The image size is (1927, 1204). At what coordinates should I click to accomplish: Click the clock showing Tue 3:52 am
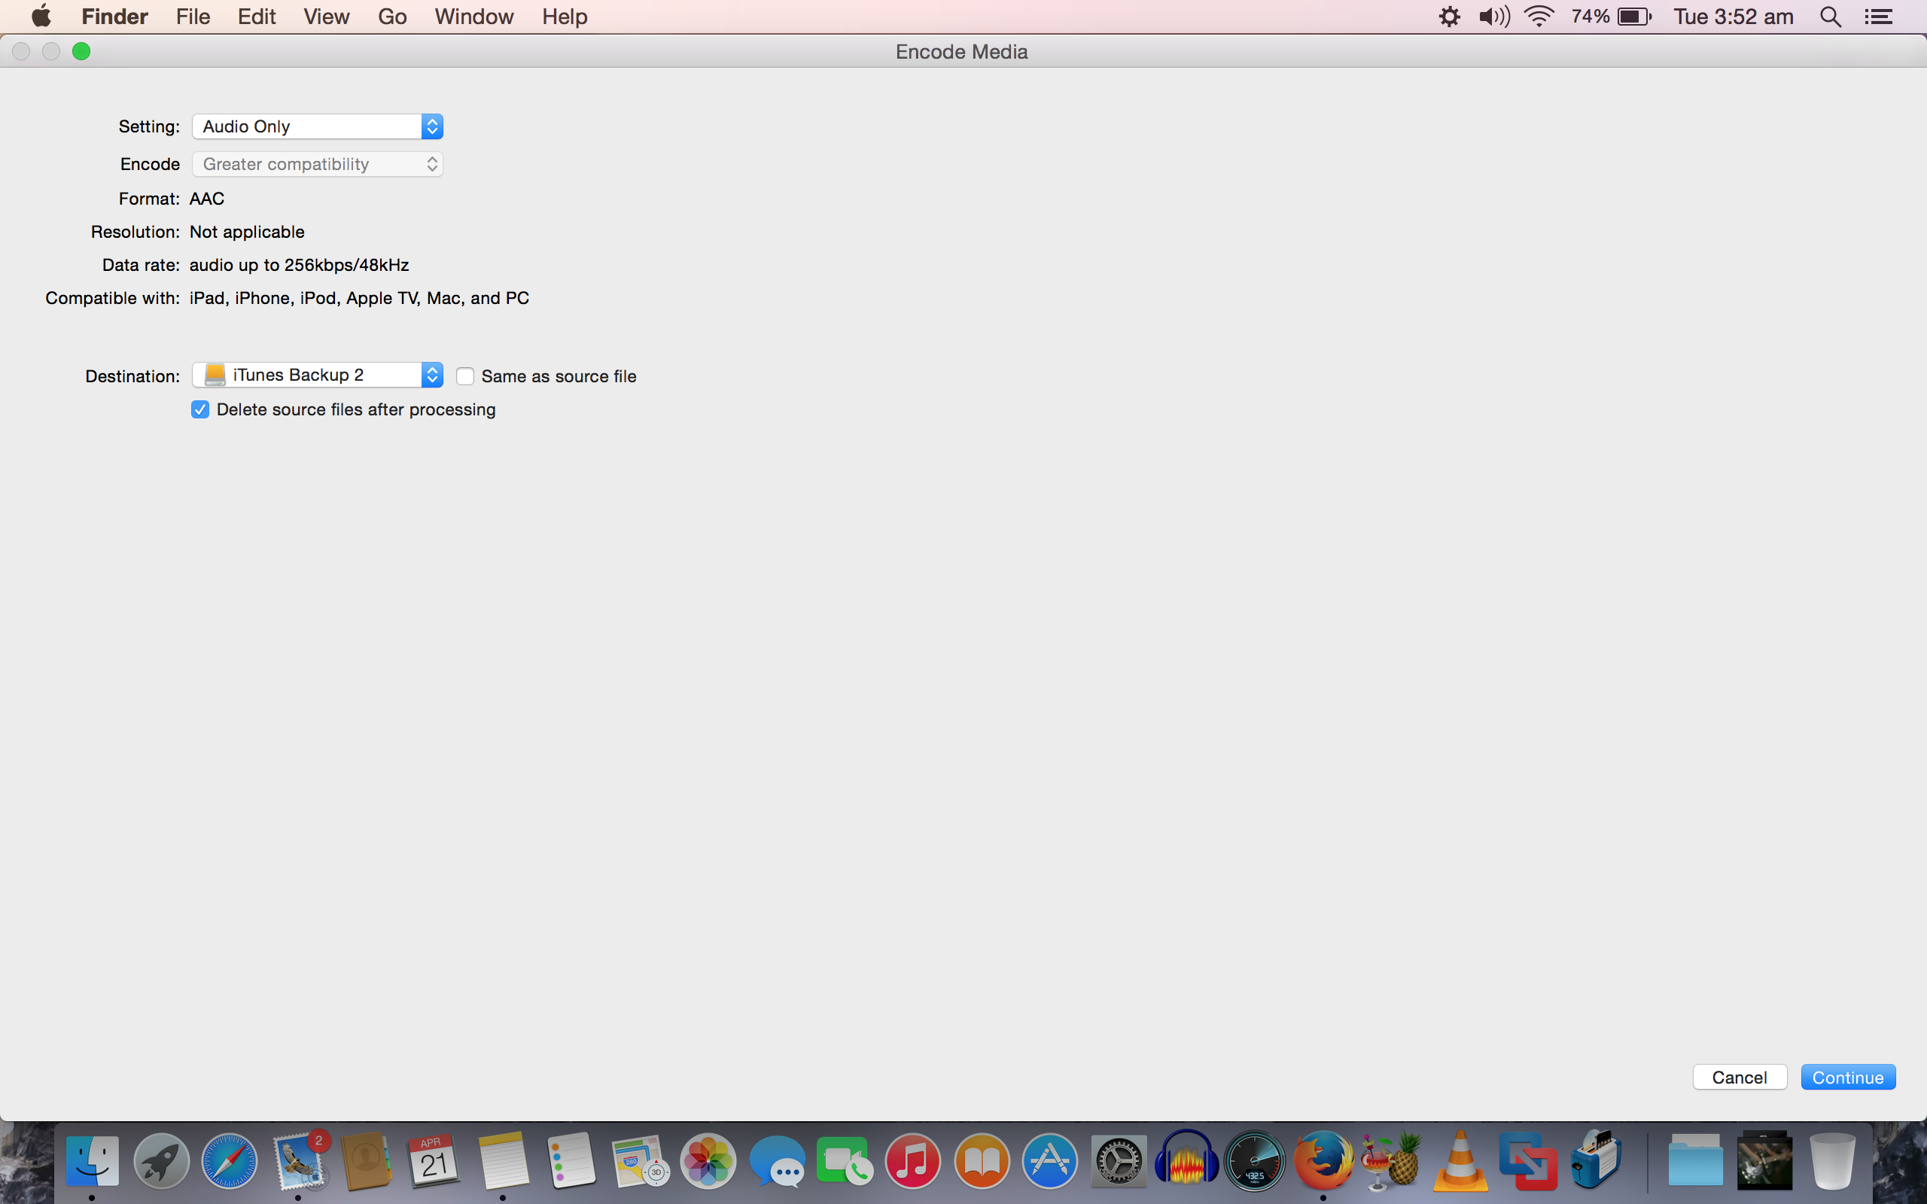1734,17
